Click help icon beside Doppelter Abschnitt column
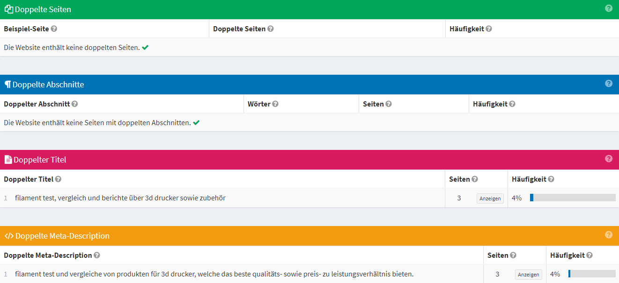The image size is (619, 283). point(75,104)
